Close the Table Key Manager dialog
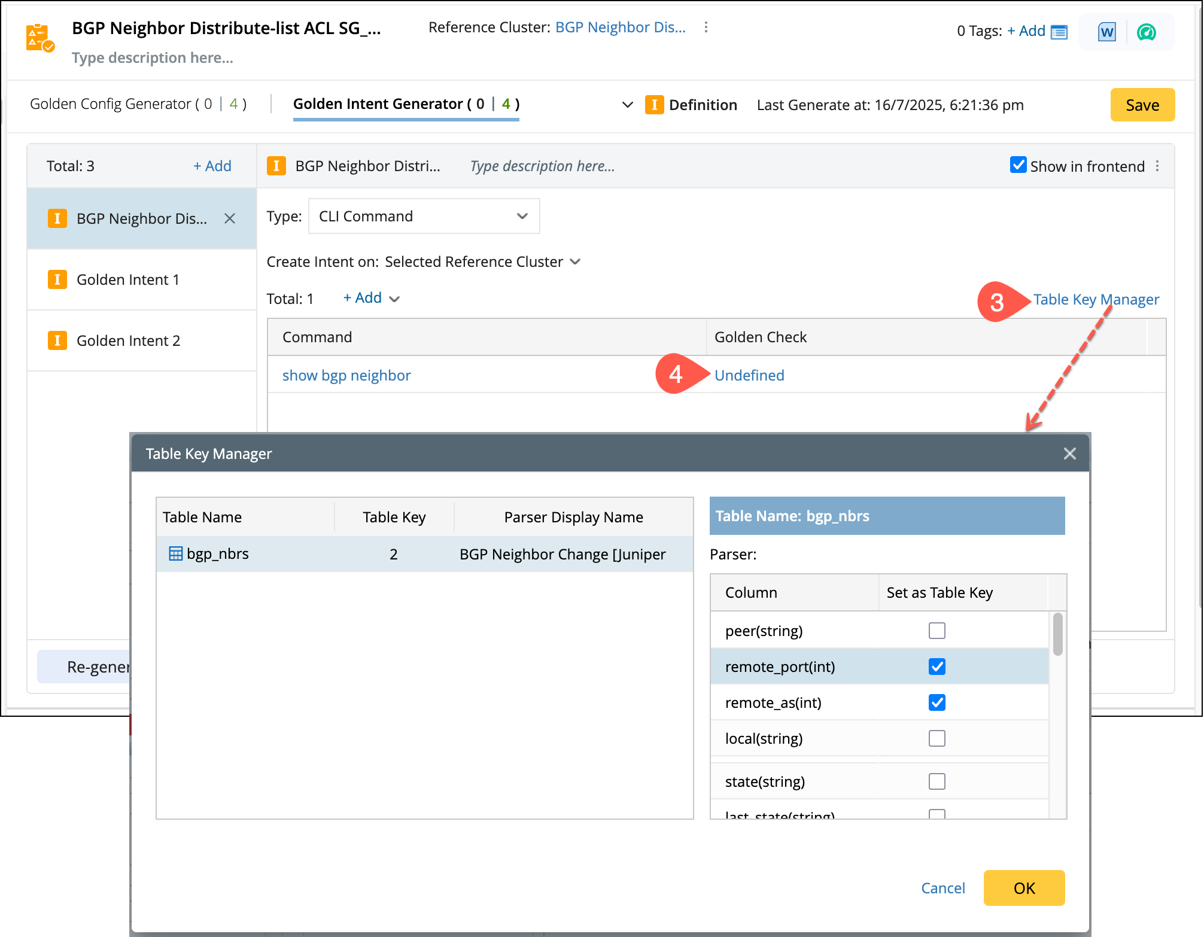 (1070, 454)
